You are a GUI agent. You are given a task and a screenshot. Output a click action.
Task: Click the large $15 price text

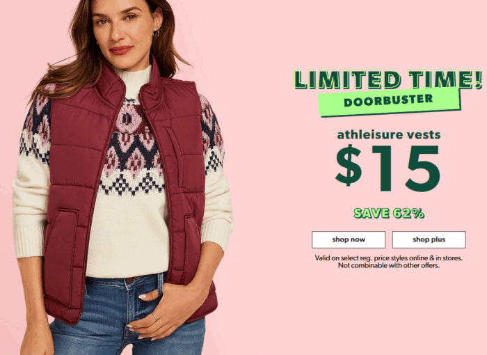click(x=388, y=167)
